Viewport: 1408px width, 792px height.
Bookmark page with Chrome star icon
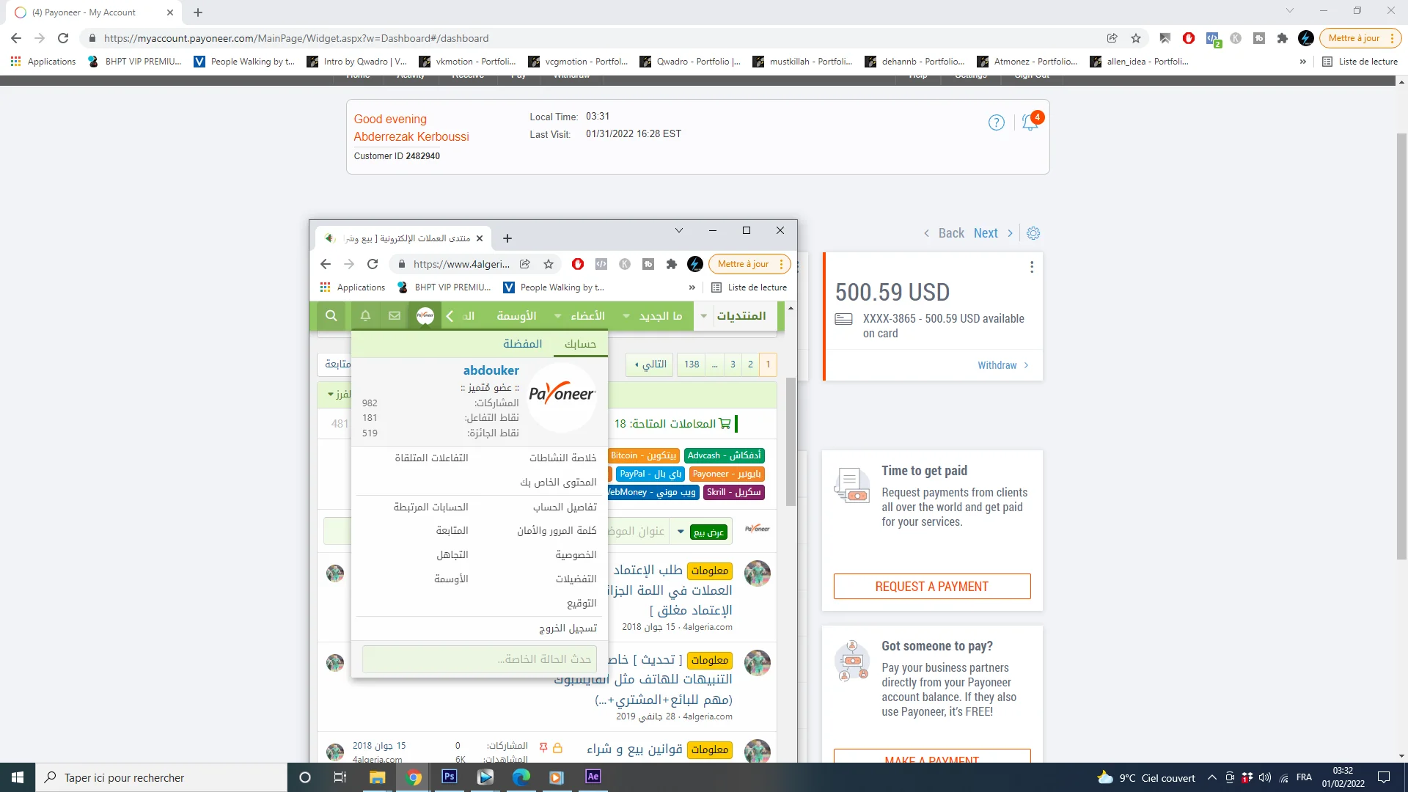[x=1136, y=38]
